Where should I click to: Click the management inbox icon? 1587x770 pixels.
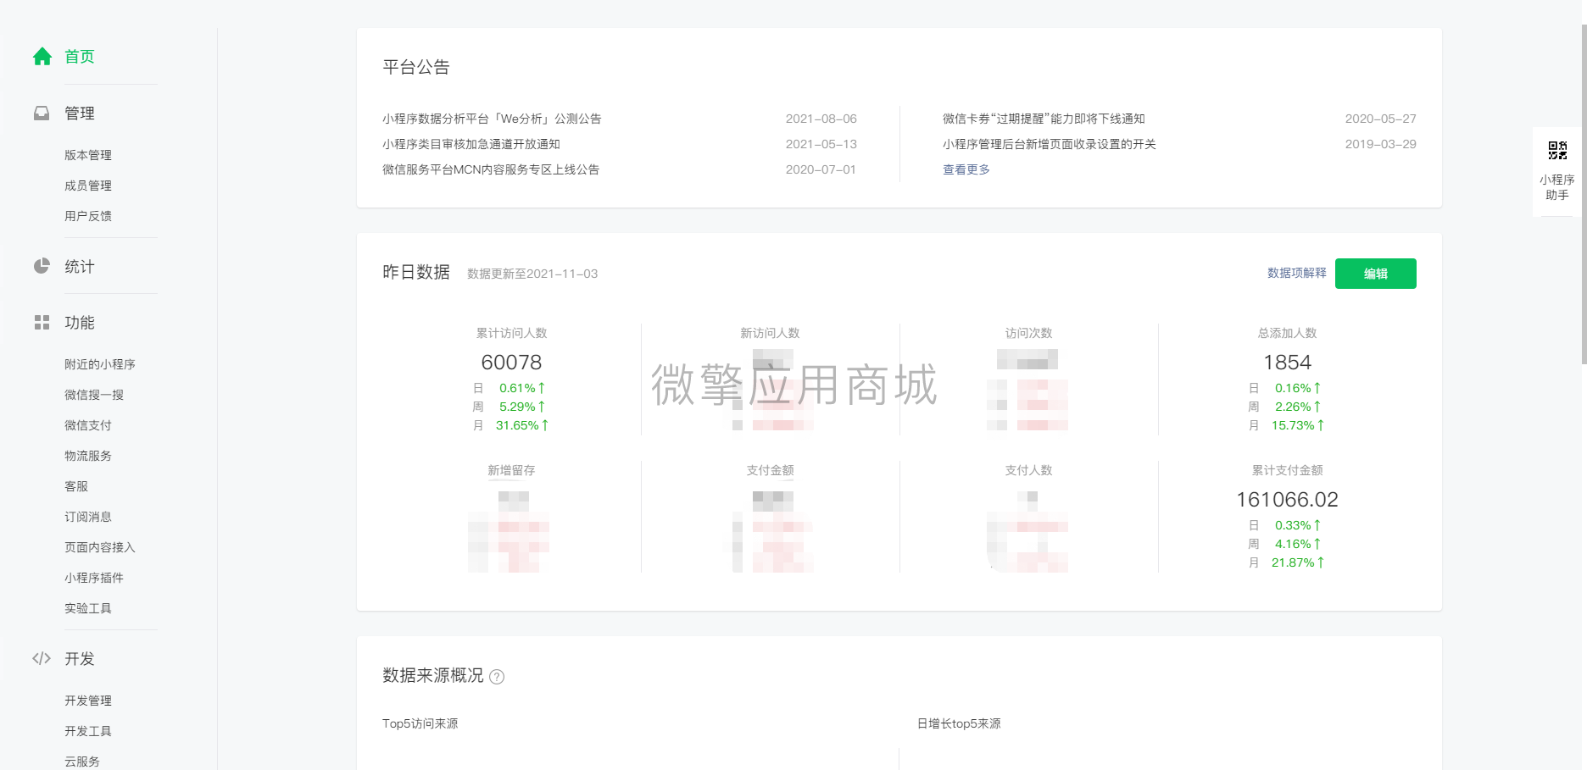click(42, 114)
